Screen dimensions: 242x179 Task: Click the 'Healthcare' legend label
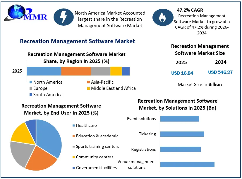pos(86,125)
